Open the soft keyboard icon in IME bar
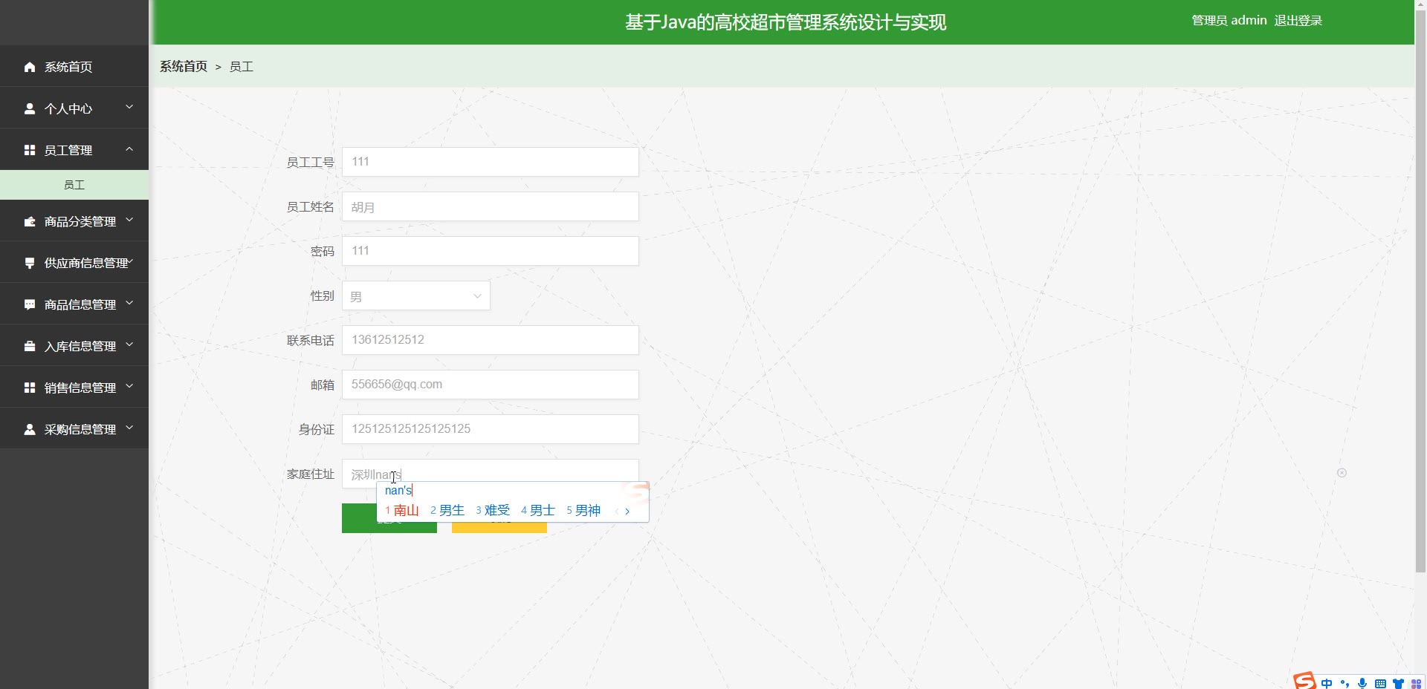Screen dimensions: 1427x689 coord(1380,683)
